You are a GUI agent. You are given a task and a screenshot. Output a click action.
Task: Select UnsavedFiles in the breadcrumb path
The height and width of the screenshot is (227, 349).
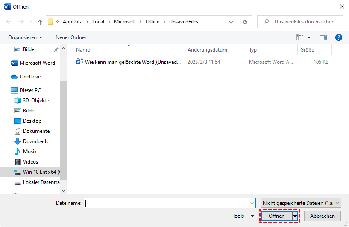point(184,22)
